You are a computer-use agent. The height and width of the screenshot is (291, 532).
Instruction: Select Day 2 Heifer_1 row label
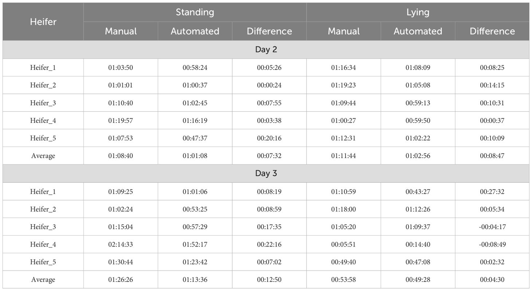coord(43,67)
